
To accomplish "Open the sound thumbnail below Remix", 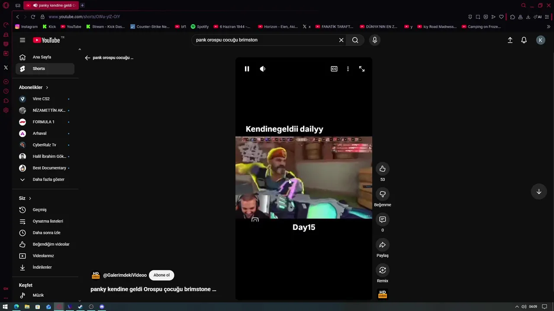I will click(383, 294).
